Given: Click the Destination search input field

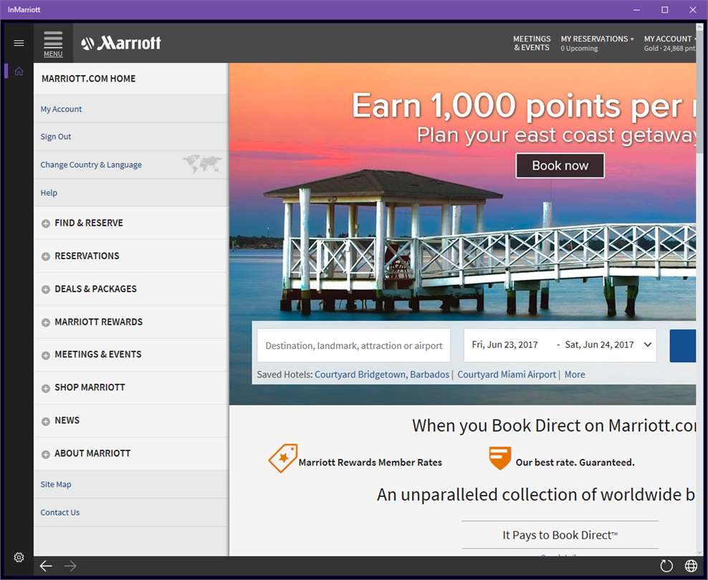Looking at the screenshot, I should 354,345.
